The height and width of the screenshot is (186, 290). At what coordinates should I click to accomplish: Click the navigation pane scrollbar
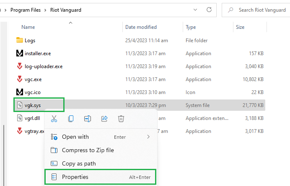pyautogui.click(x=4, y=155)
